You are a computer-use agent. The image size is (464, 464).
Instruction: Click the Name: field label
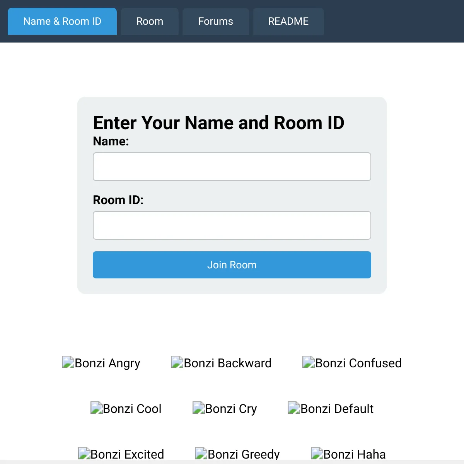[111, 141]
